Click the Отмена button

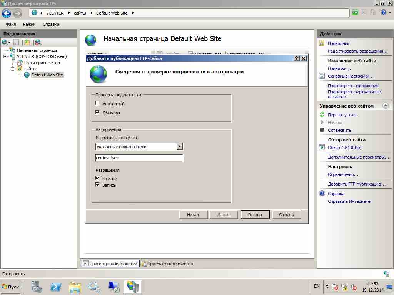pos(286,215)
